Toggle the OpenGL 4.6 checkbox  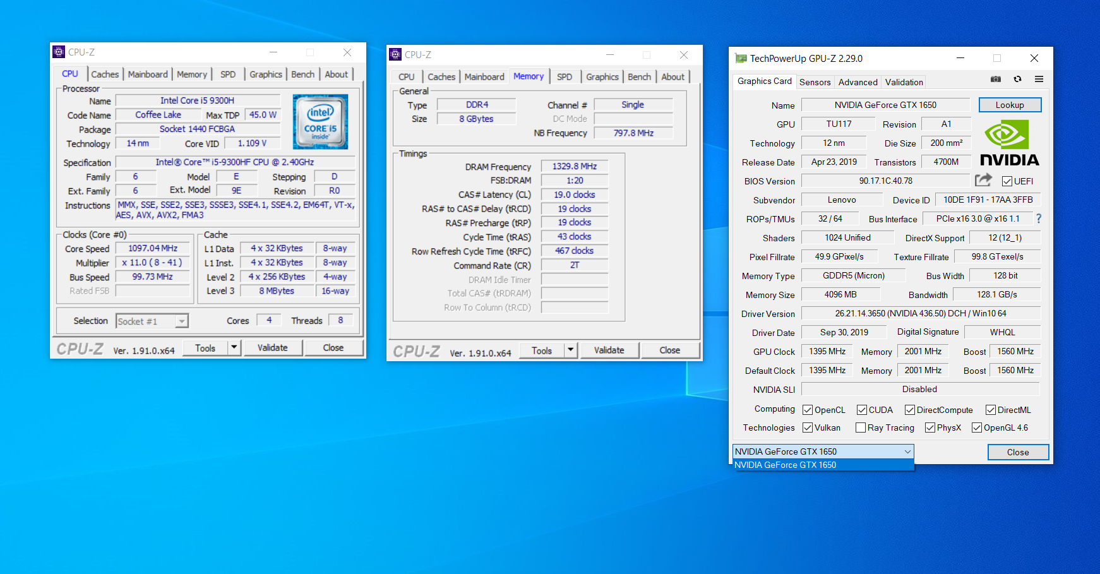tap(977, 428)
